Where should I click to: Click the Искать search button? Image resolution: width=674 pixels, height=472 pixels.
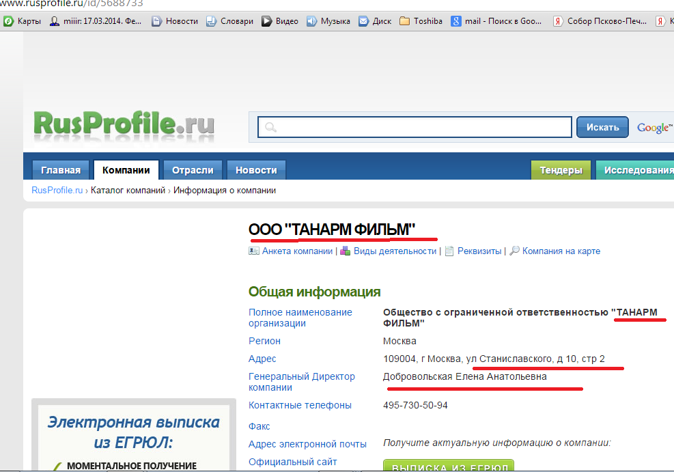point(602,127)
